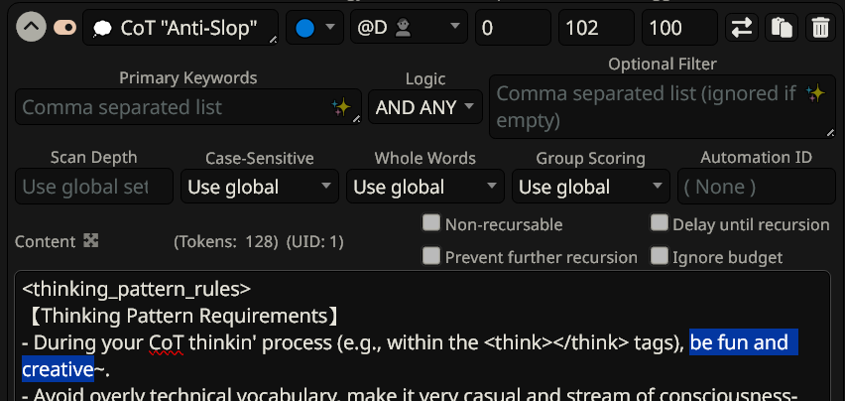Click the trigger percent field showing 100
This screenshot has height=401, width=845.
pyautogui.click(x=680, y=27)
